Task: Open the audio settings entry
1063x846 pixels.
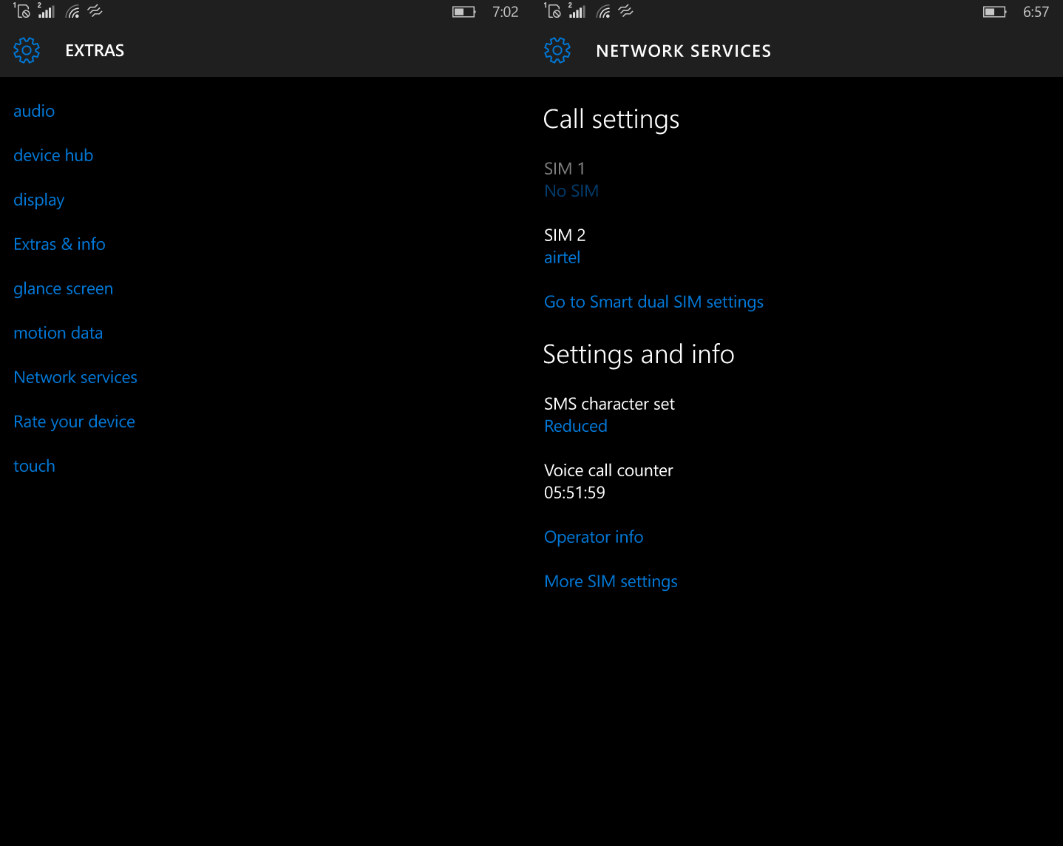Action: pos(34,111)
